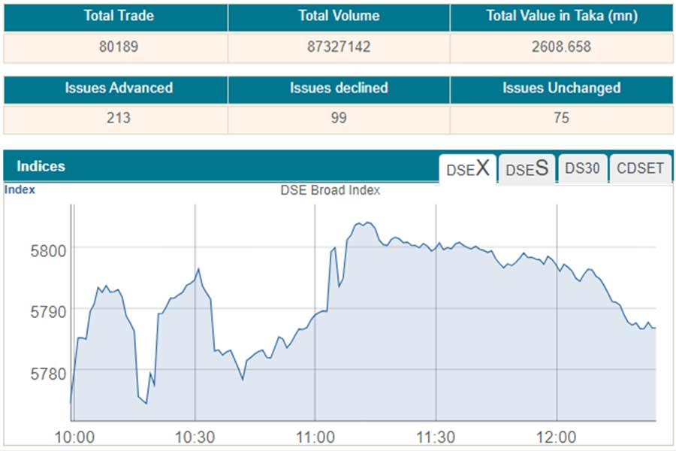The width and height of the screenshot is (676, 451).
Task: Click the 11:00 time axis label
Action: tap(315, 437)
